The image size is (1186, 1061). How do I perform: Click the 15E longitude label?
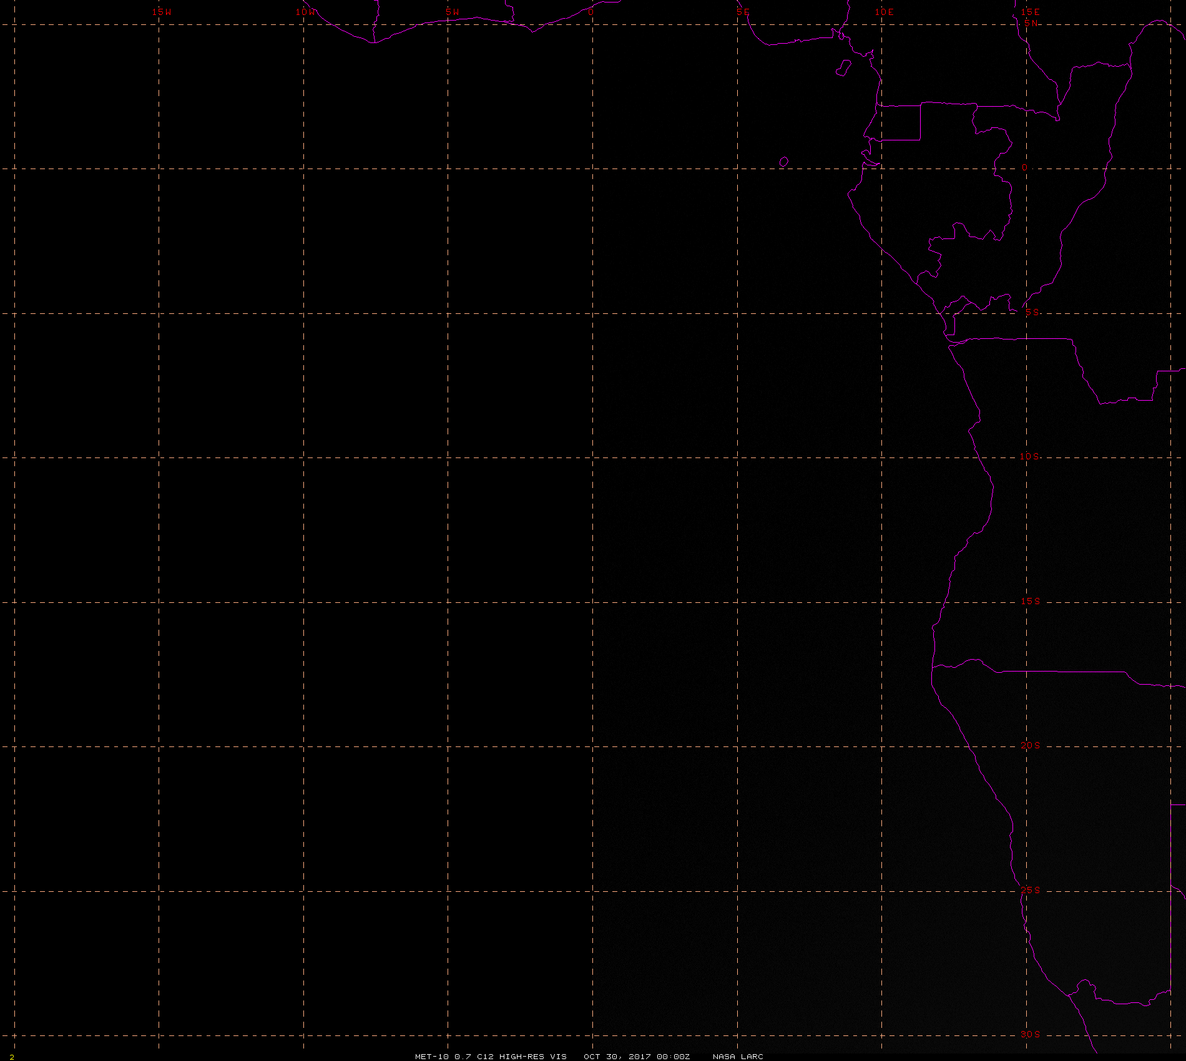tap(1031, 12)
